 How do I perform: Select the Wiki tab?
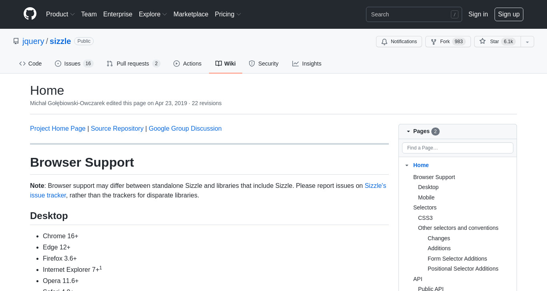pyautogui.click(x=225, y=64)
